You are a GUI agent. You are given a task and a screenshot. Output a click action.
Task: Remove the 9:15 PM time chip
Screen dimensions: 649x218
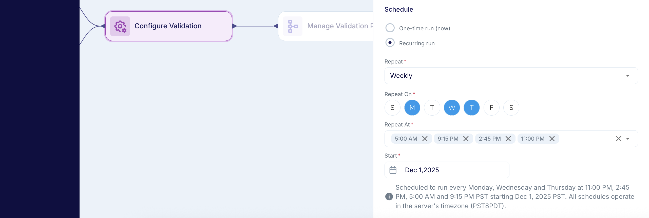[466, 139]
